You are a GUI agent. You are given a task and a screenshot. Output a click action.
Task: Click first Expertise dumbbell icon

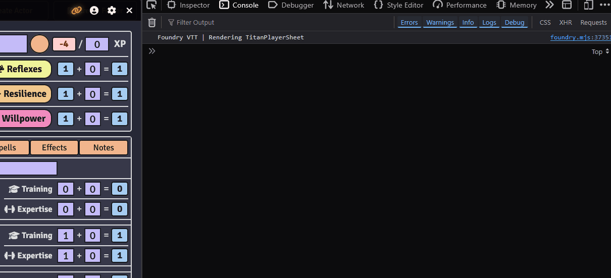(x=10, y=209)
